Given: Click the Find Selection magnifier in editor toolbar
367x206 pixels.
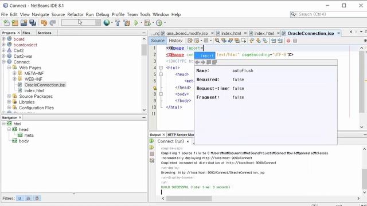Looking at the screenshot, I should pyautogui.click(x=217, y=41).
